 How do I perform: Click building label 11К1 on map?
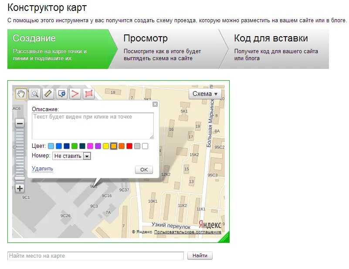[x=201, y=209]
